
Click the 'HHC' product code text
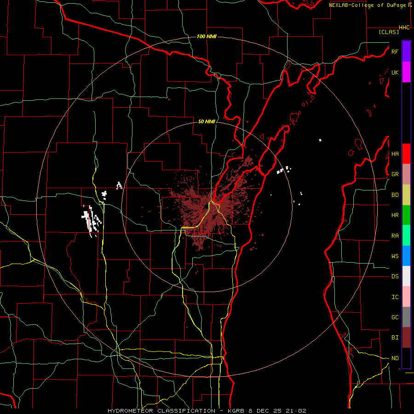click(x=404, y=28)
